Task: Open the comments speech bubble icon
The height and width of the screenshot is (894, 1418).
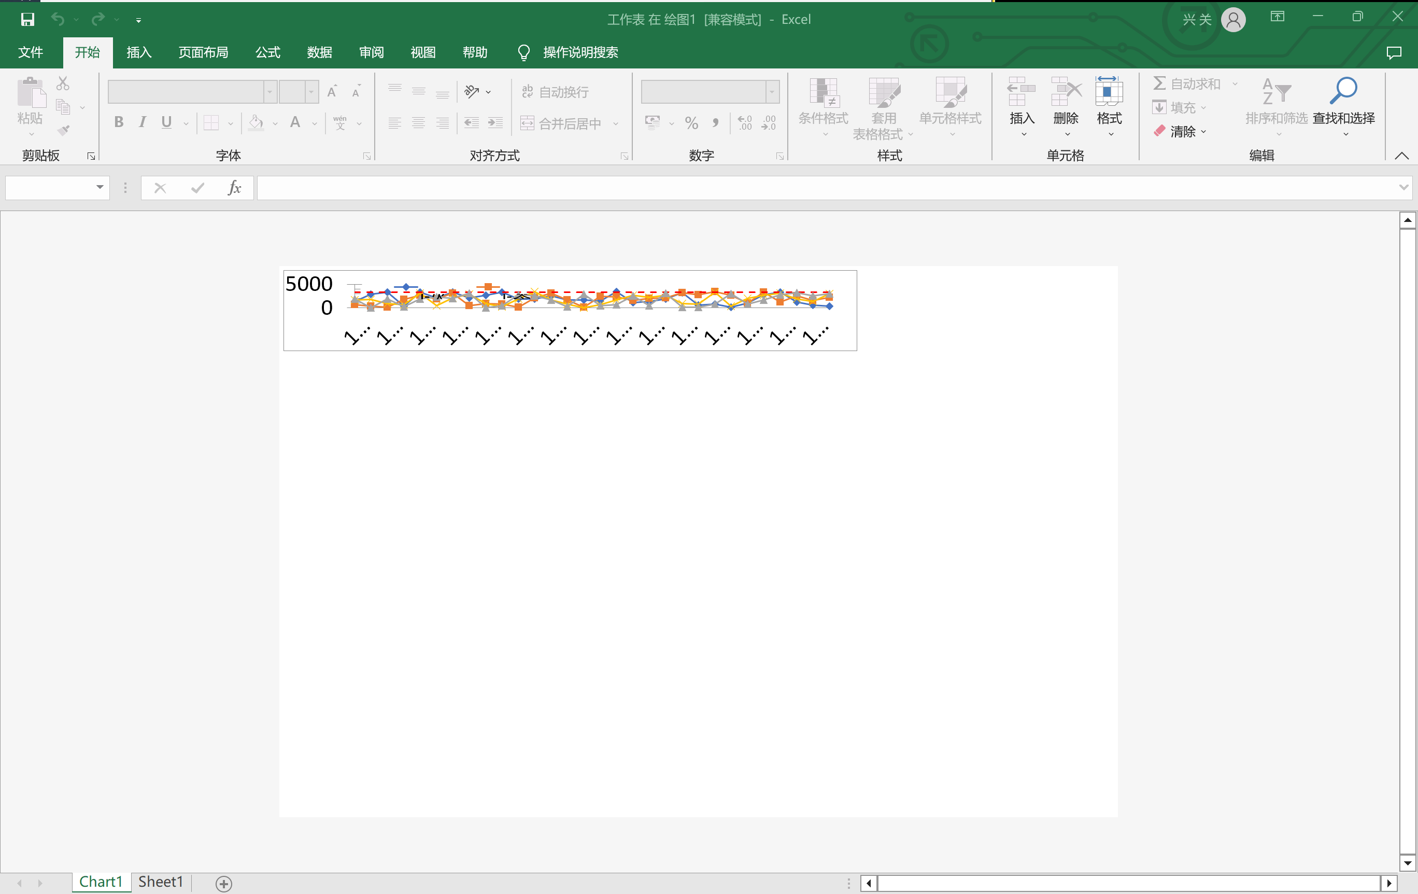Action: (x=1393, y=52)
